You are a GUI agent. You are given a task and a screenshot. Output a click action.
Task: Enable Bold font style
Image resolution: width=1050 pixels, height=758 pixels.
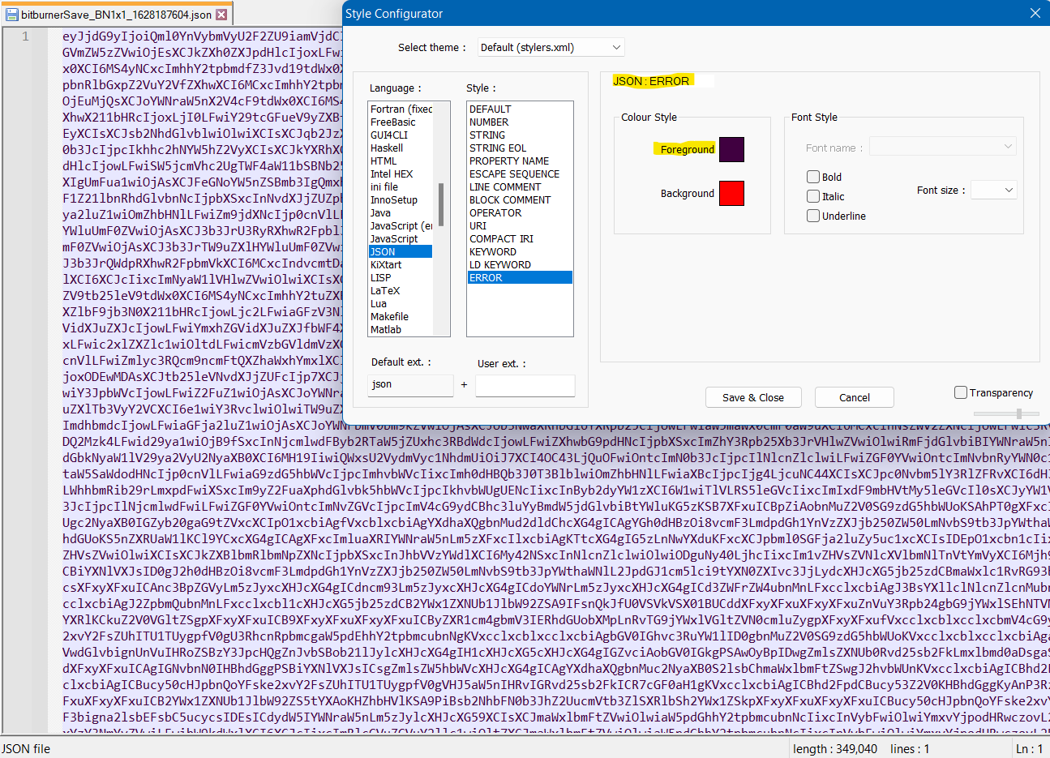coord(812,177)
